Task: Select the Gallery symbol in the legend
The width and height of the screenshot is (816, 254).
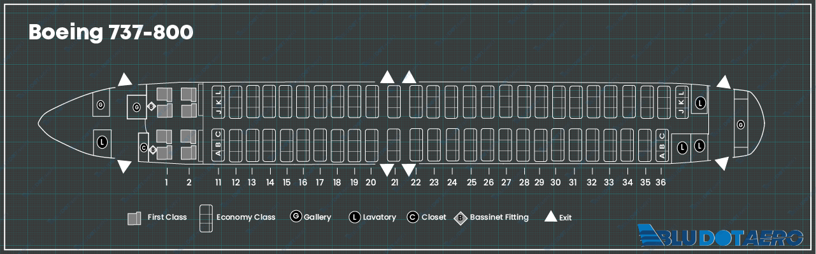Action: coord(296,217)
